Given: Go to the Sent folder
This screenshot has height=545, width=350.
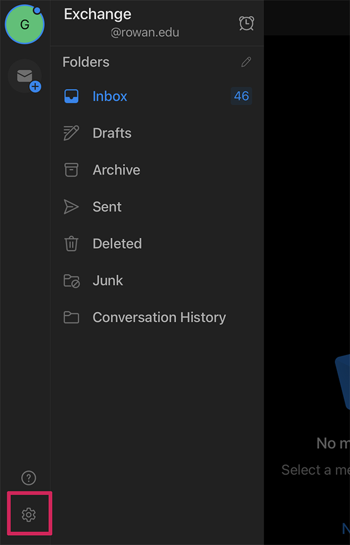Looking at the screenshot, I should (107, 207).
